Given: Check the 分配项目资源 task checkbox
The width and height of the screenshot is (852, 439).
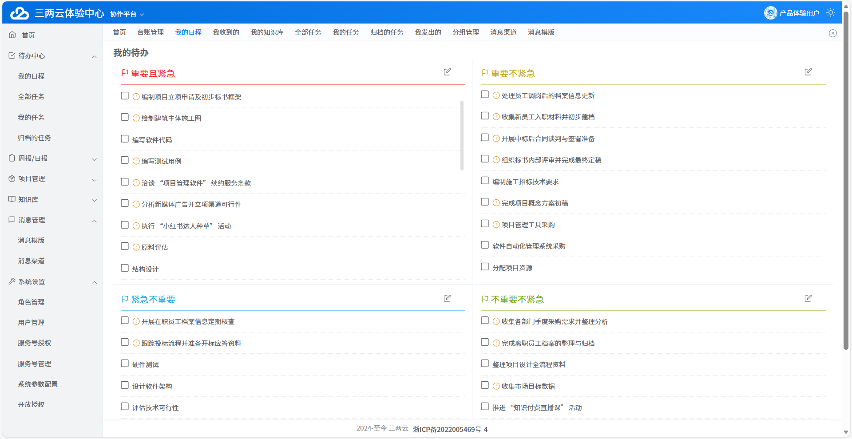Looking at the screenshot, I should (x=485, y=266).
